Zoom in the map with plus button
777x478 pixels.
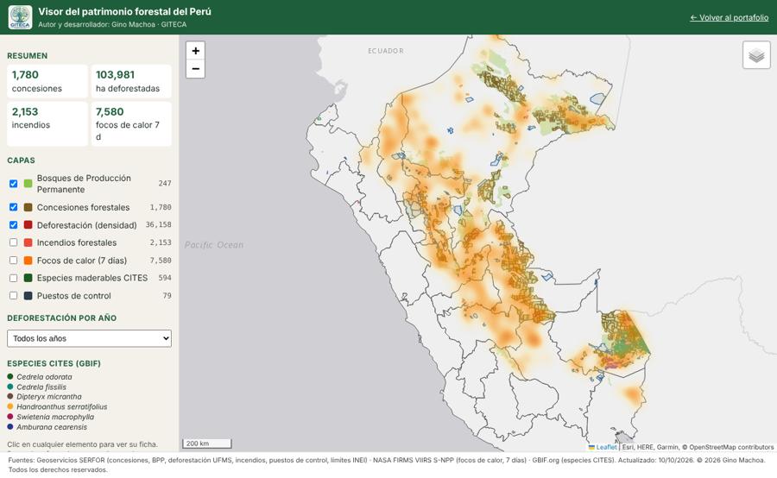(x=195, y=51)
